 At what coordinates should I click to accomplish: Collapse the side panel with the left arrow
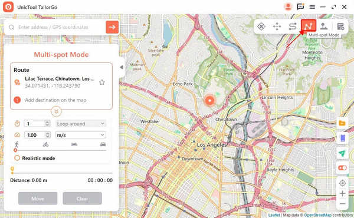point(122,67)
